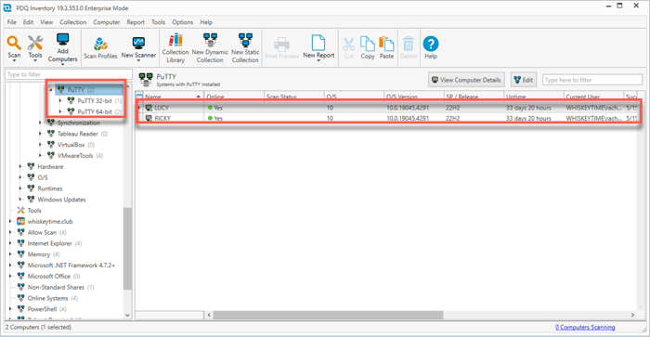The image size is (650, 337).
Task: Click the Print Preview icon
Action: [282, 45]
